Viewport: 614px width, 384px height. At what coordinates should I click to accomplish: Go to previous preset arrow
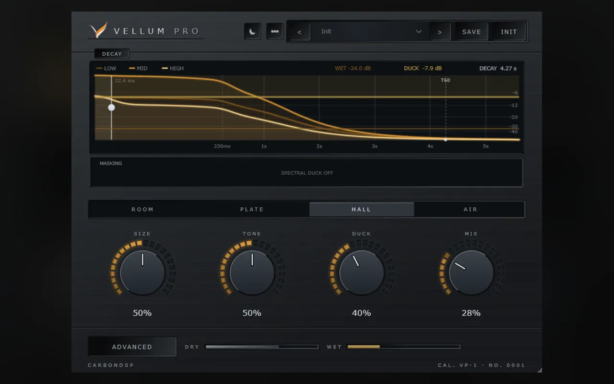[x=300, y=32]
